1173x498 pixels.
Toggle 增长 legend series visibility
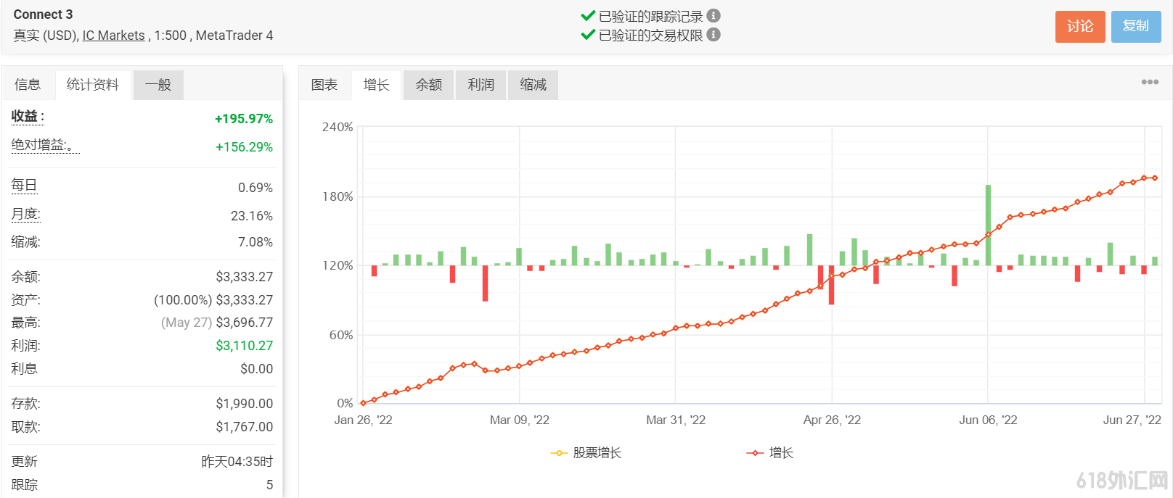pos(770,453)
